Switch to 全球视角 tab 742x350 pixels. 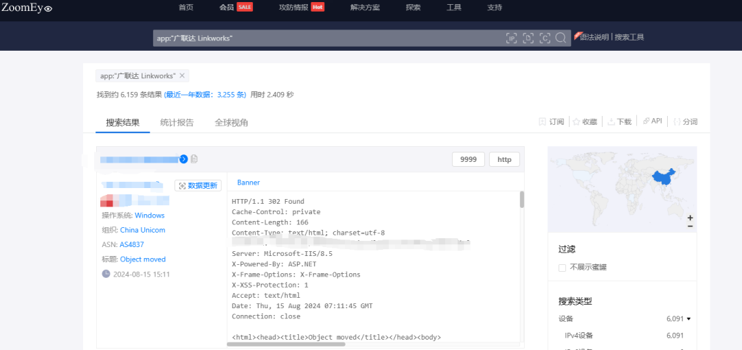tap(232, 122)
